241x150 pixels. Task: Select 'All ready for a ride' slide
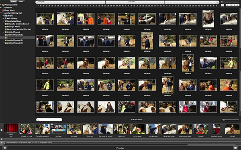pyautogui.click(x=27, y=129)
